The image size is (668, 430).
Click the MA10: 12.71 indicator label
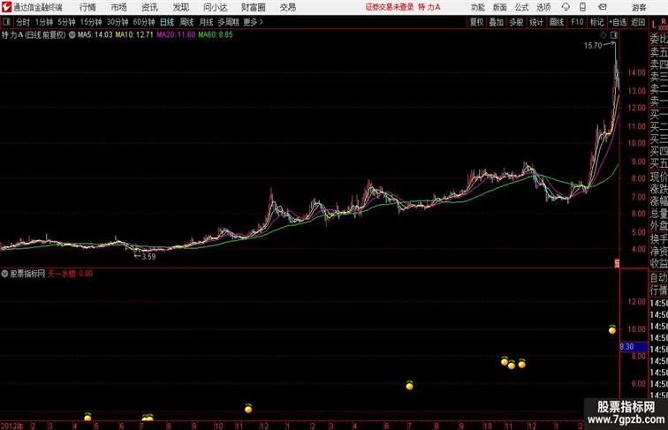(x=134, y=35)
